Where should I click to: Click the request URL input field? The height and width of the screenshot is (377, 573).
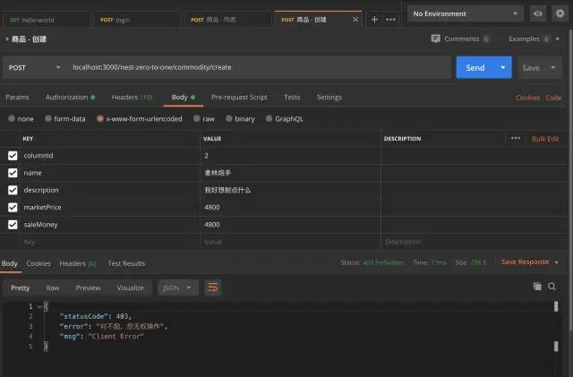click(259, 68)
